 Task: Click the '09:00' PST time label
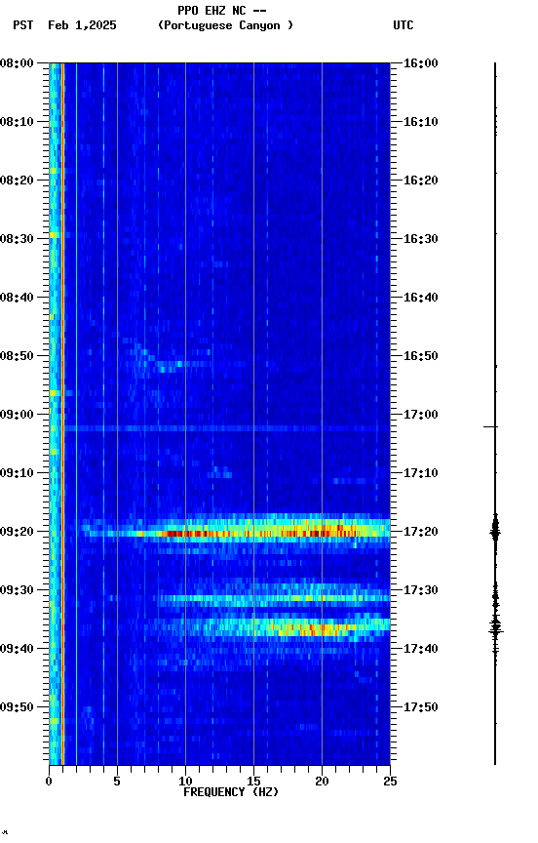(17, 415)
